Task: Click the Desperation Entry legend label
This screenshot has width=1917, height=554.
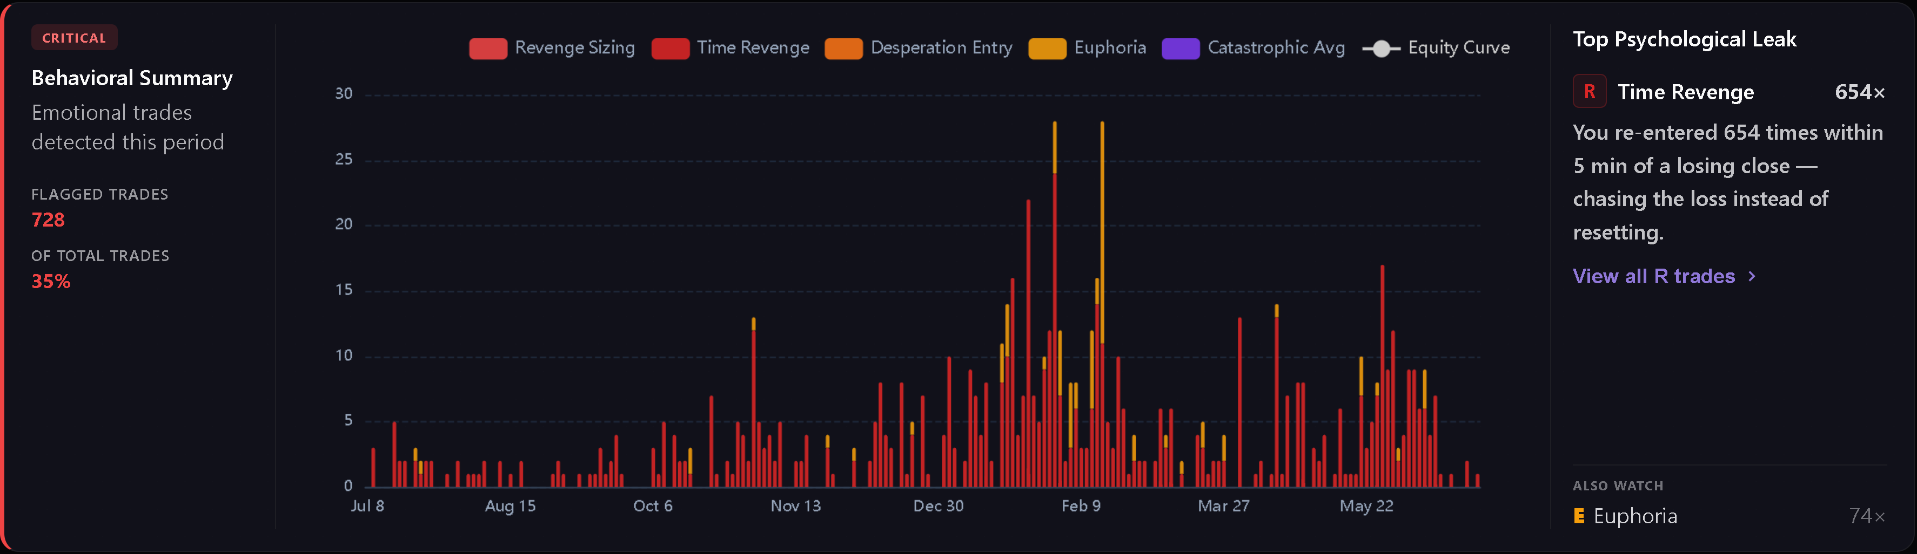Action: click(941, 47)
